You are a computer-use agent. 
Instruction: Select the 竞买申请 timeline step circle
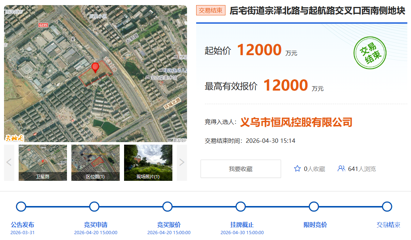94,207
